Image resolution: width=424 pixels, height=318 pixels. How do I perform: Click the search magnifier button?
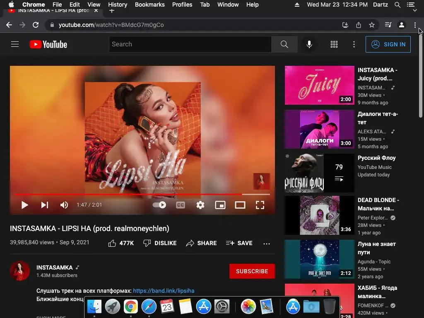pyautogui.click(x=284, y=44)
